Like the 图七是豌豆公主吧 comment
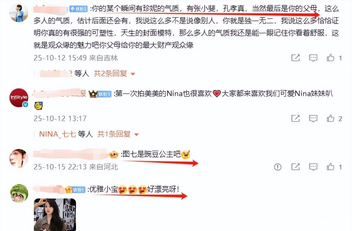This screenshot has height=231, width=352. pyautogui.click(x=330, y=167)
